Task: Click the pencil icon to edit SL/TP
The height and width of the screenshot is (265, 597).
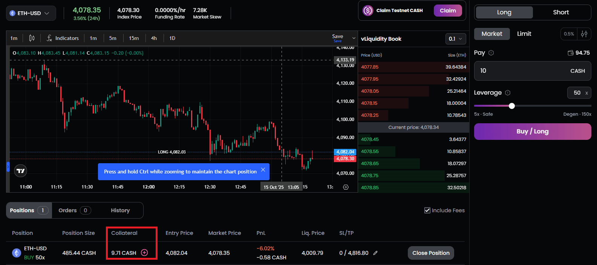Action: 375,253
